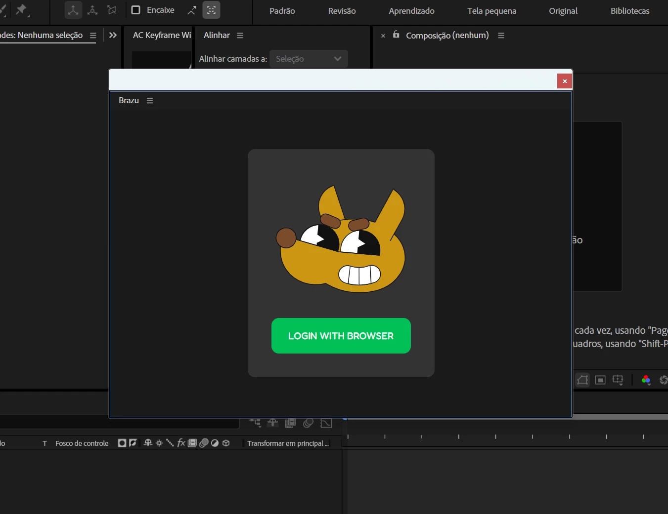668x514 pixels.
Task: Select the Pin tool icon
Action: coord(21,10)
